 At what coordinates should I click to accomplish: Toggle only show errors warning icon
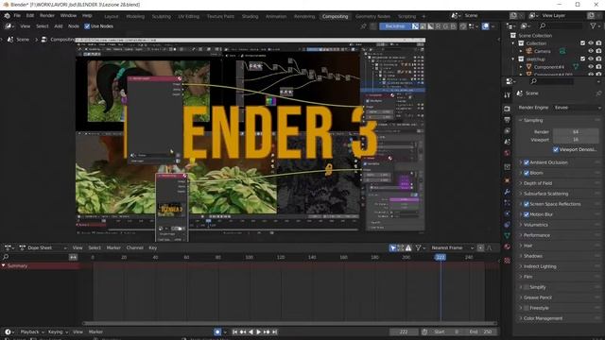(x=408, y=247)
